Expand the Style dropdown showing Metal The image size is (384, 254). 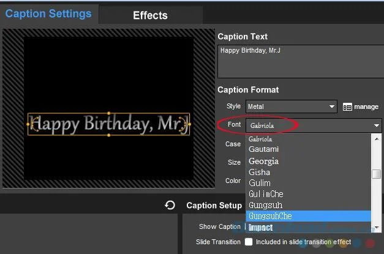pos(291,106)
